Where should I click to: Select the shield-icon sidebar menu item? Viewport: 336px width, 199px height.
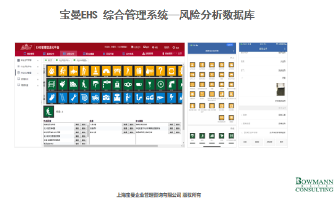click(x=28, y=73)
